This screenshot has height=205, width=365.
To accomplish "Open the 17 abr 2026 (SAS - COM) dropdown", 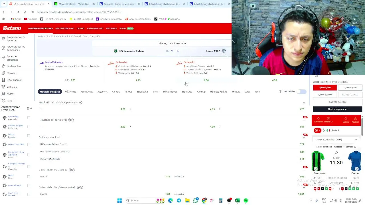I will pos(336,140).
